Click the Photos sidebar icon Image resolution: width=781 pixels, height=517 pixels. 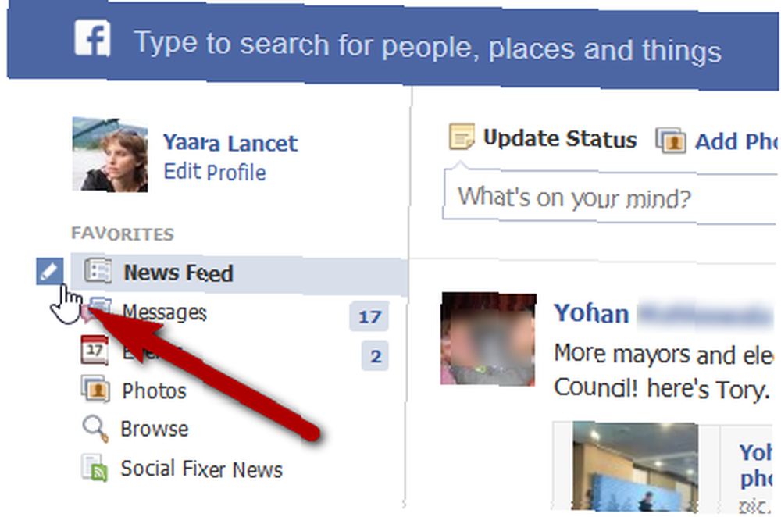[x=95, y=388]
